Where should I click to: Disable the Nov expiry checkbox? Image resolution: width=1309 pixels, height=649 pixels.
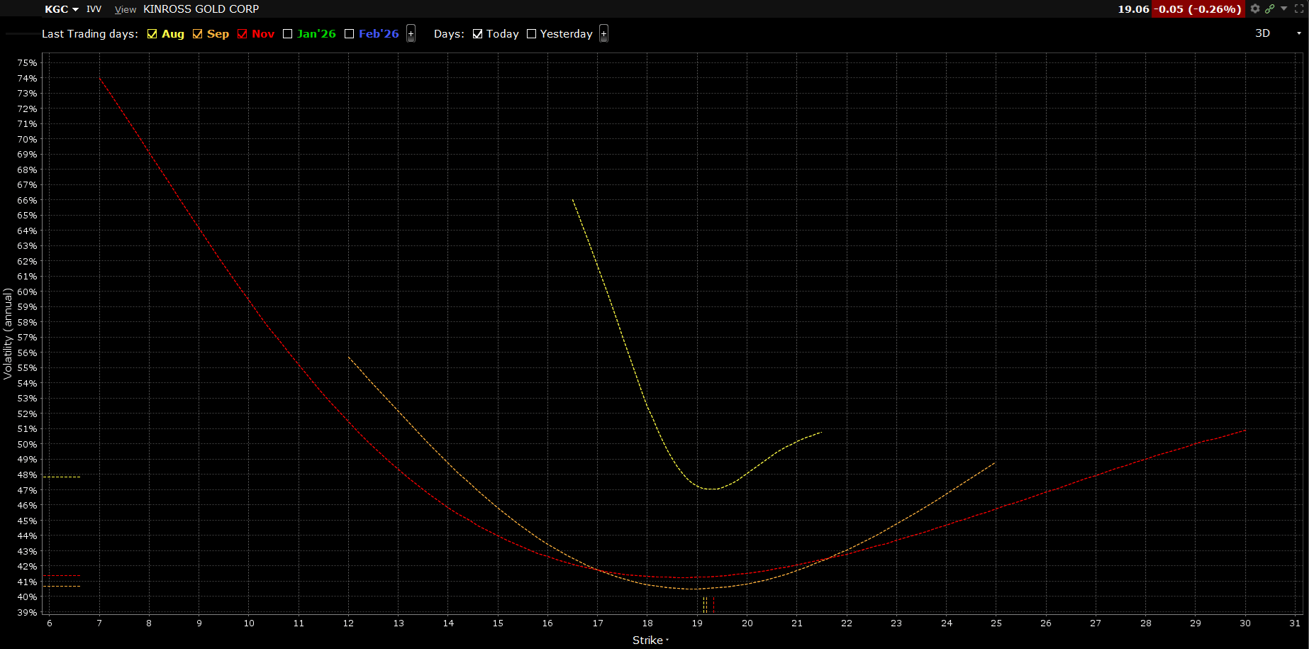click(x=243, y=34)
